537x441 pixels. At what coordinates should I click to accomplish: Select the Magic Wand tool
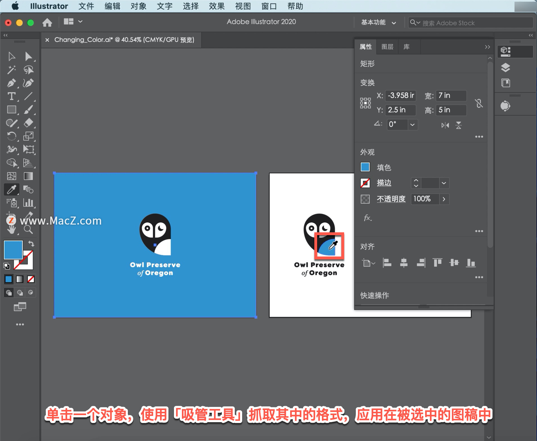(x=12, y=70)
